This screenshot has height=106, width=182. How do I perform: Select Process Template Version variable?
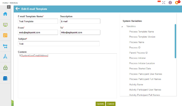pyautogui.click(x=142, y=37)
